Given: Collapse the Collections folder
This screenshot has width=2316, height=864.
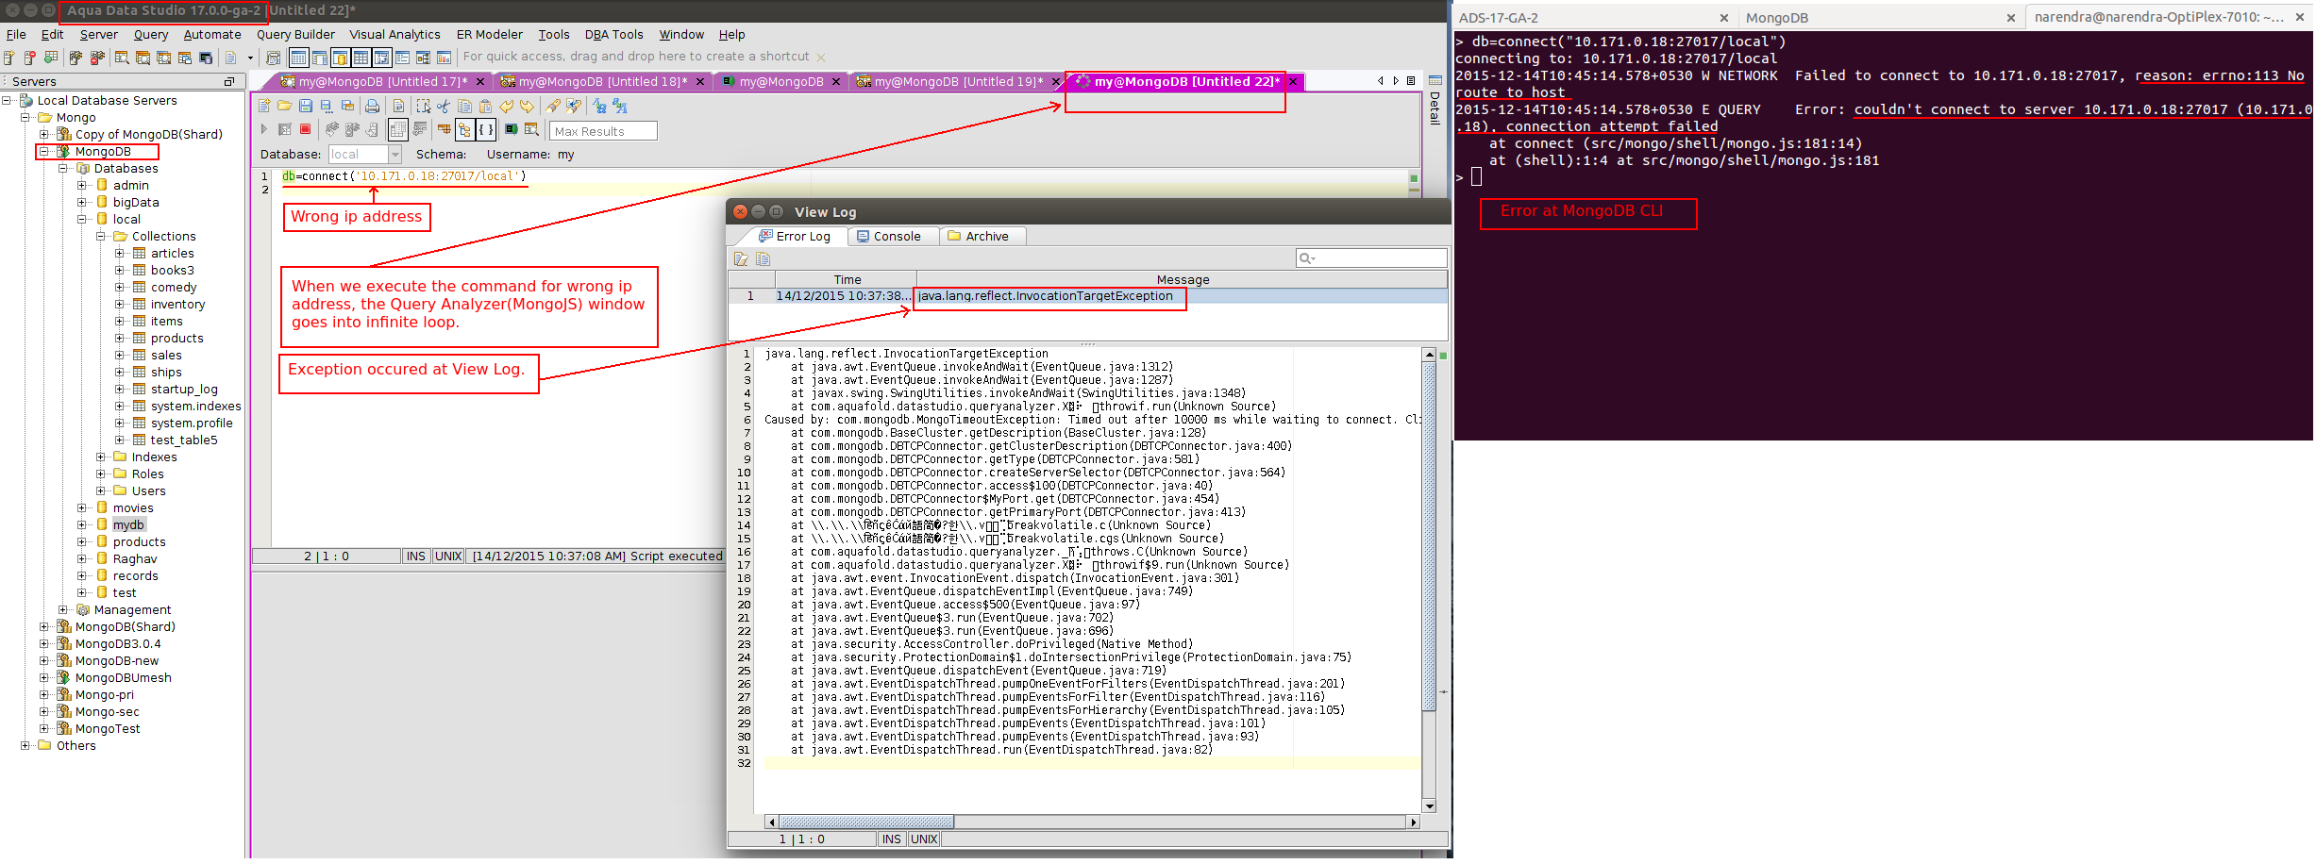Looking at the screenshot, I should pyautogui.click(x=100, y=237).
